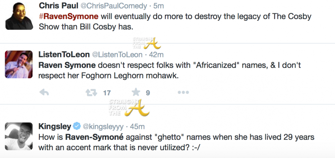The image size is (335, 158).
Task: Open more options ellipsis on Leon's tweet
Action: (183, 93)
